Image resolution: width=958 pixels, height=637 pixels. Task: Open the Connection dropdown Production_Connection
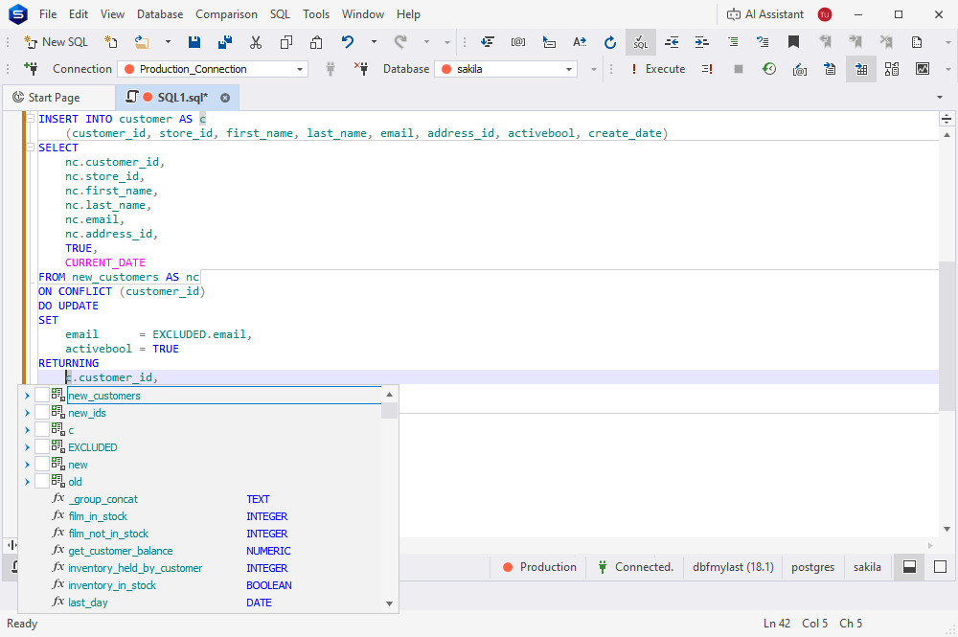pos(213,69)
